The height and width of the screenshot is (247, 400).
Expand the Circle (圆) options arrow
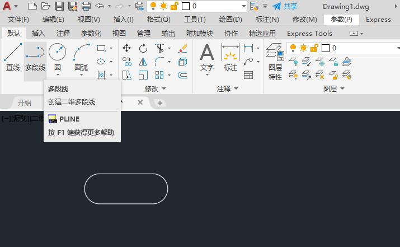(x=58, y=75)
